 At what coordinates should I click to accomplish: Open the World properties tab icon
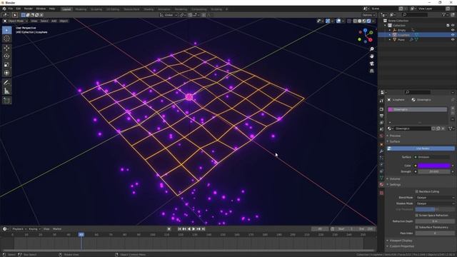click(x=381, y=136)
